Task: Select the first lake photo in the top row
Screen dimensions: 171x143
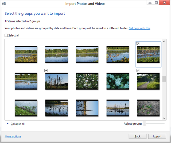Action: point(26,54)
